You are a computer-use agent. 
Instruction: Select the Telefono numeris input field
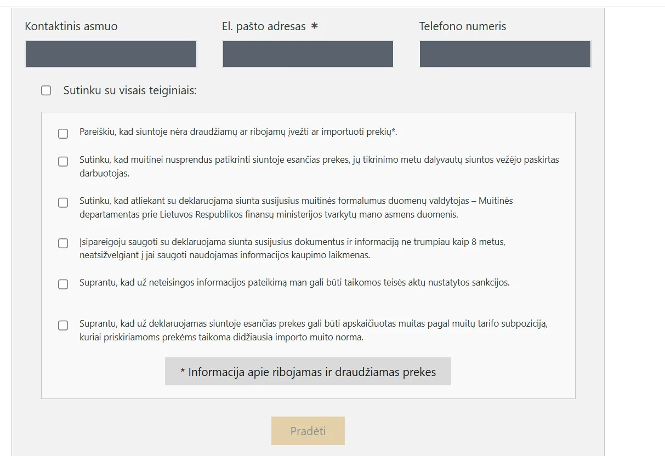pos(505,54)
